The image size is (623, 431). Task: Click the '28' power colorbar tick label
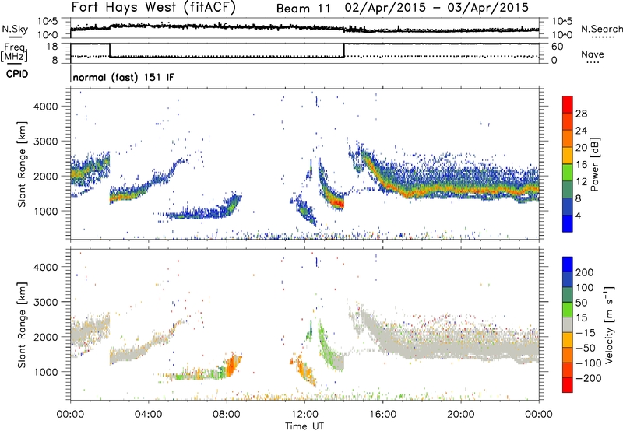tap(581, 114)
